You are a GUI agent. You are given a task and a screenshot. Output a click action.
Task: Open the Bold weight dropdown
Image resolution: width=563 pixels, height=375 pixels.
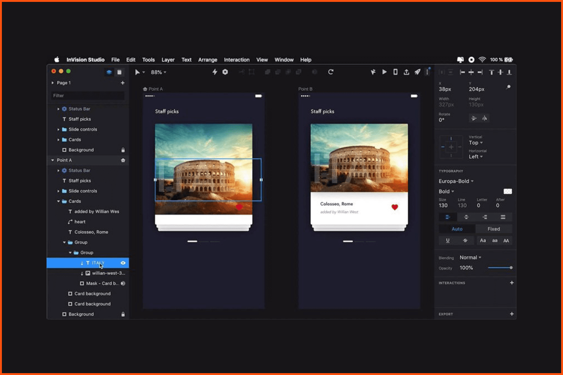point(446,191)
